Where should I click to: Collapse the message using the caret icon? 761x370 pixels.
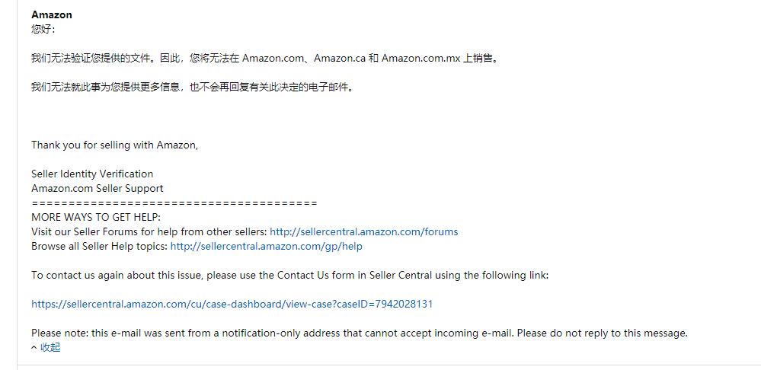[x=34, y=348]
